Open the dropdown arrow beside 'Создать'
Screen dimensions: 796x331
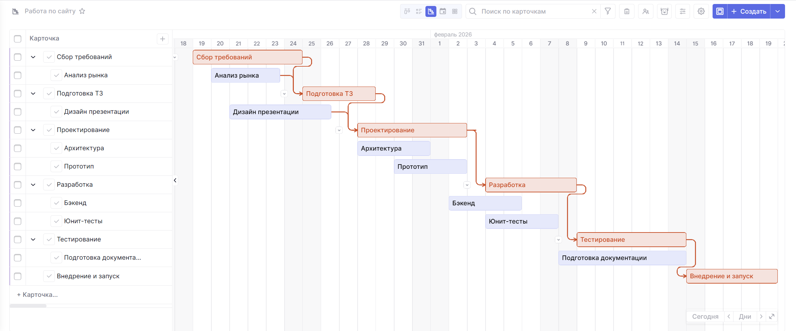point(777,11)
